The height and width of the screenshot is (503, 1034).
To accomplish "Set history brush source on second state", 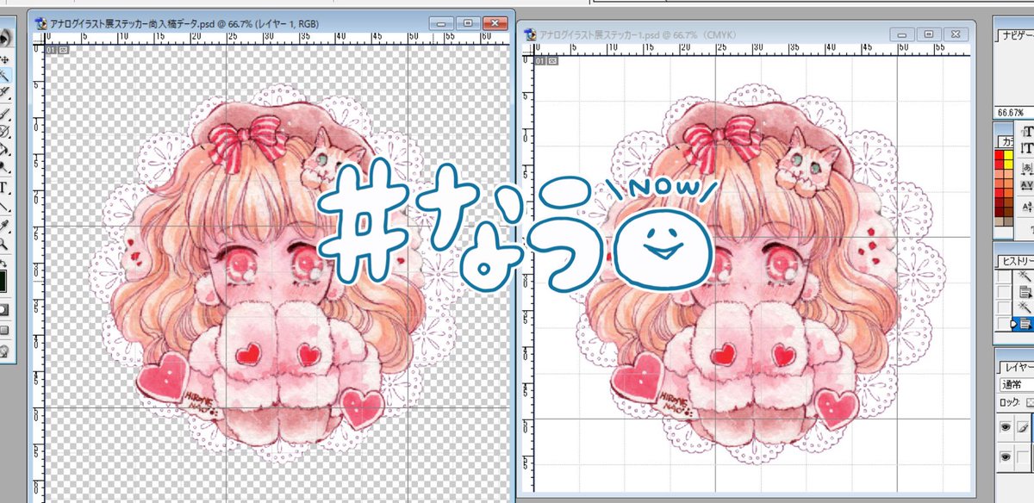I will (1004, 292).
